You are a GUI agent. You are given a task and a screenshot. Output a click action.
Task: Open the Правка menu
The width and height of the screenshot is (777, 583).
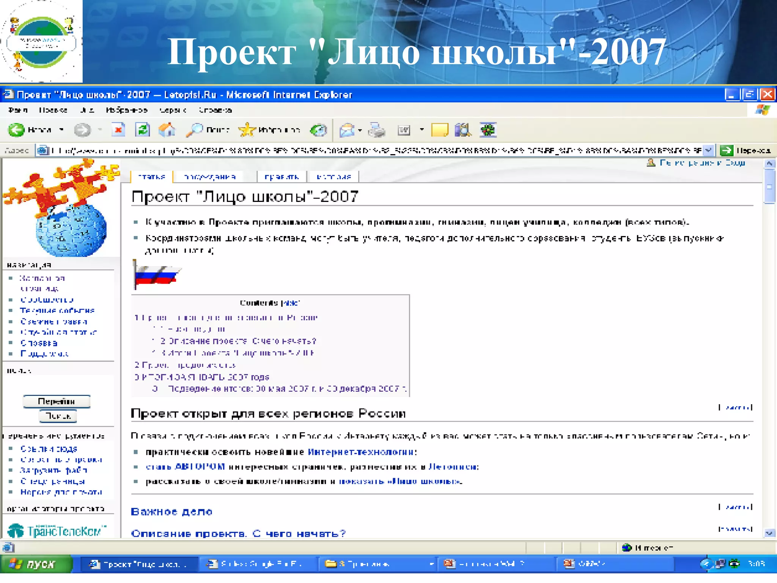pos(53,110)
